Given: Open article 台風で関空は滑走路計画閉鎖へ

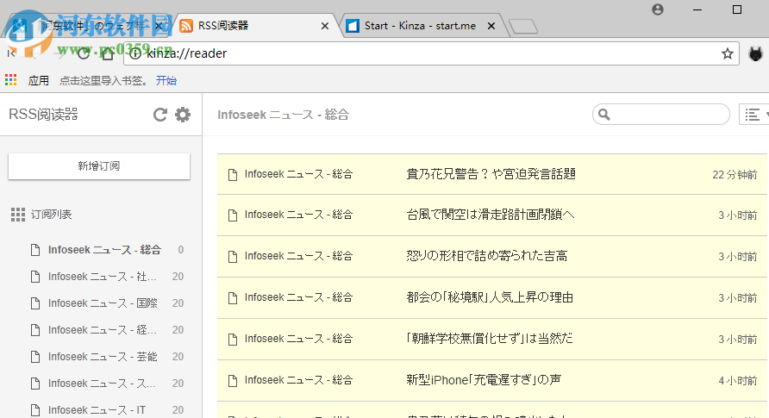Looking at the screenshot, I should (491, 215).
